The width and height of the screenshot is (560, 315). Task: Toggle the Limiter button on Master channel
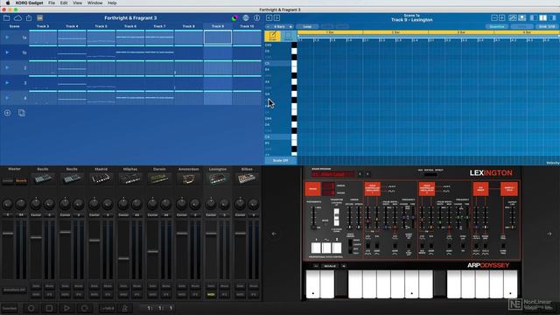coord(8,181)
